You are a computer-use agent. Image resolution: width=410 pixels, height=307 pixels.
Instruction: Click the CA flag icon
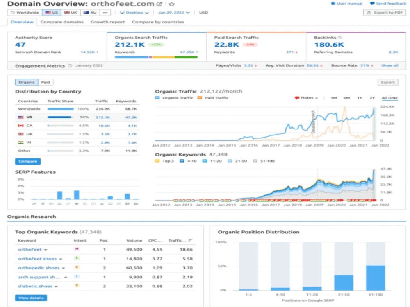coord(20,126)
